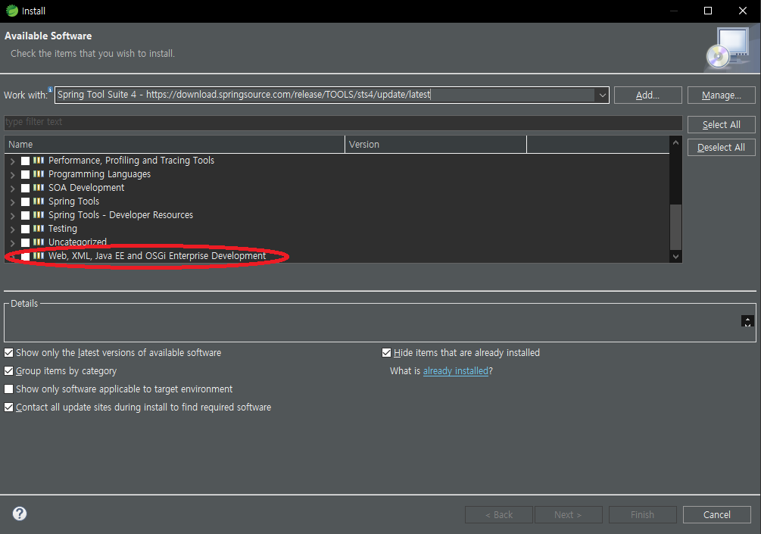Toggle Contact all update sites checkbox
The width and height of the screenshot is (761, 534).
click(9, 408)
